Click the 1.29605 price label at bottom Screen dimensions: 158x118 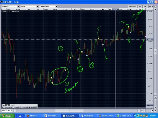pyautogui.click(x=150, y=105)
